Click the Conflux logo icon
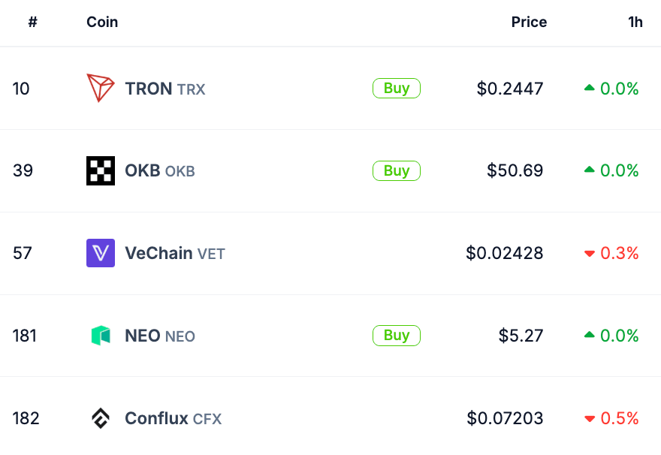 (x=101, y=418)
